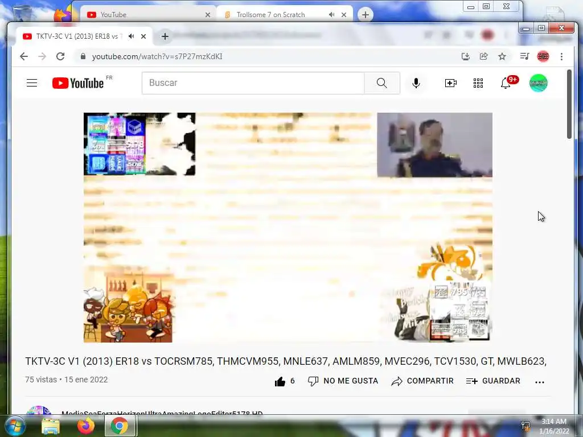Open the Chrome profile avatar
Image resolution: width=583 pixels, height=437 pixels.
tap(543, 56)
